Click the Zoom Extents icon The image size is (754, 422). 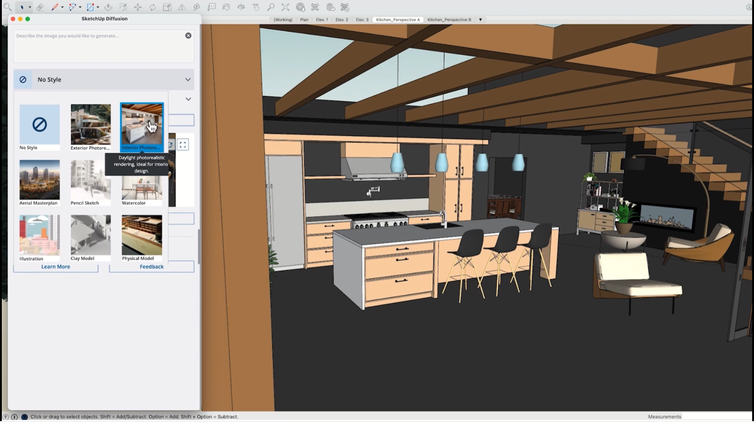[x=285, y=7]
